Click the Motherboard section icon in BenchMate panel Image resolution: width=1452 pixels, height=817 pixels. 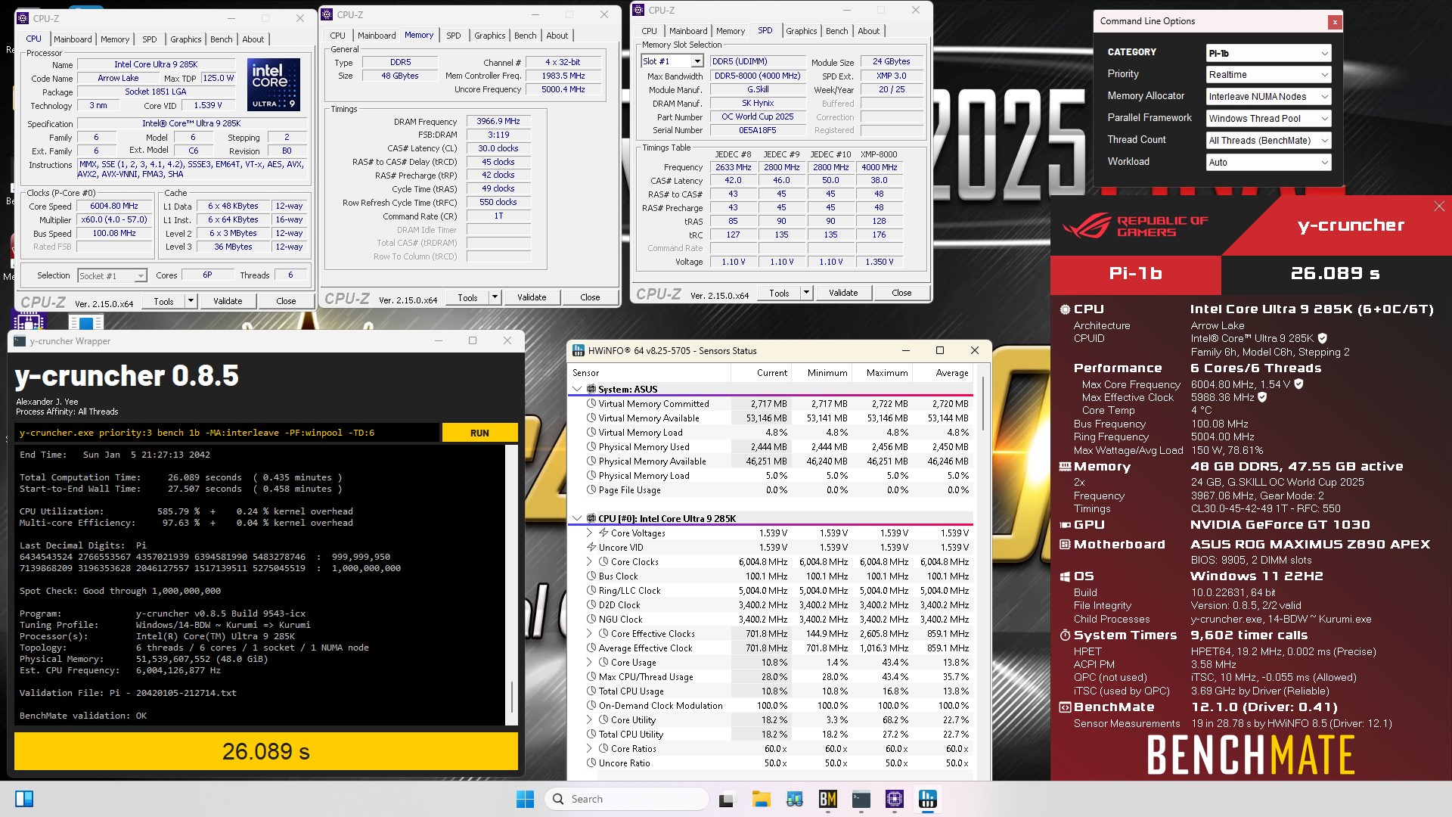[x=1065, y=545]
